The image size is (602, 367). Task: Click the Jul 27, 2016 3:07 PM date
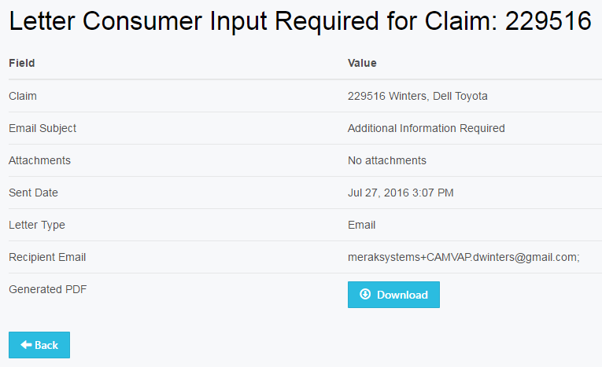(400, 193)
